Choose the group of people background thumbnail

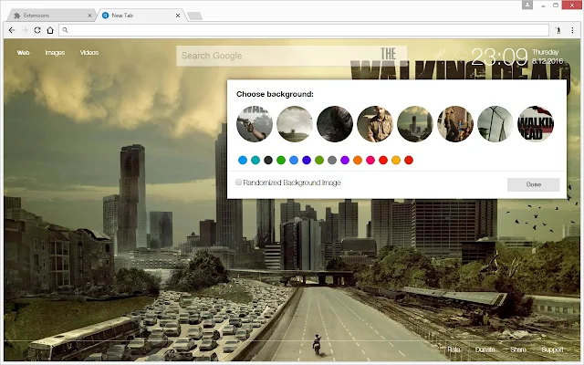[455, 124]
